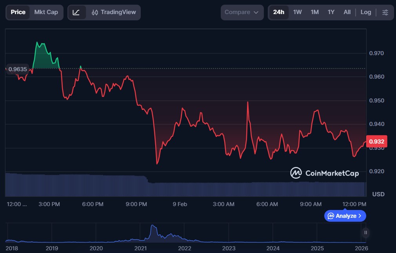Click the 2021 peak in range navigator
The height and width of the screenshot is (253, 396).
point(153,227)
